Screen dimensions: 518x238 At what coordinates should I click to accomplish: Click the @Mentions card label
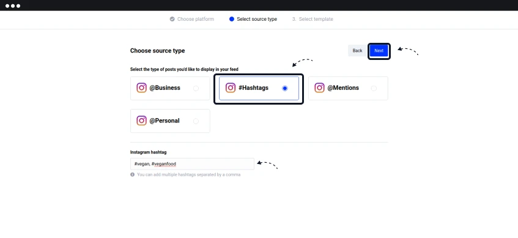[343, 88]
